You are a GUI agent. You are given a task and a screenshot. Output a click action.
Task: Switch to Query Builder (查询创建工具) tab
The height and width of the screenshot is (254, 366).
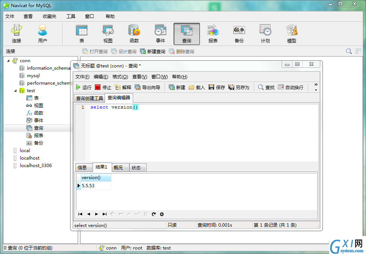(x=89, y=99)
